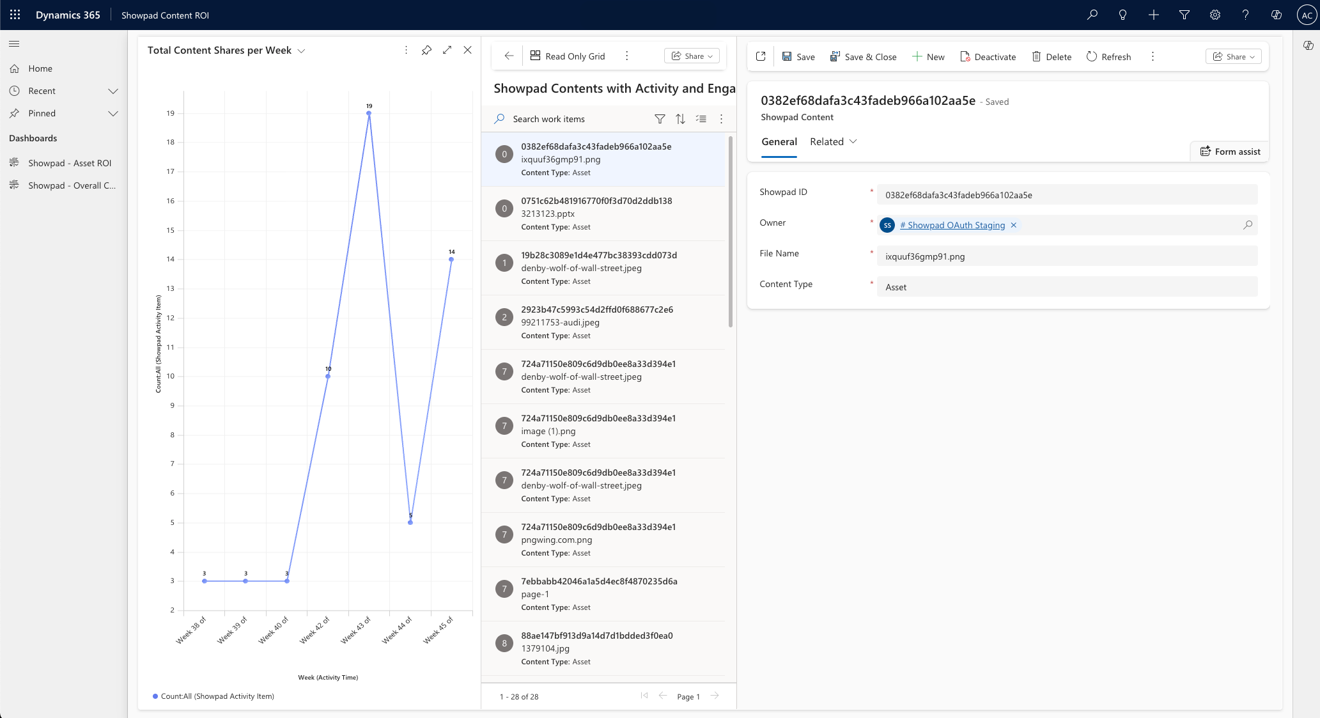
Task: Switch to the General tab
Action: coord(779,141)
